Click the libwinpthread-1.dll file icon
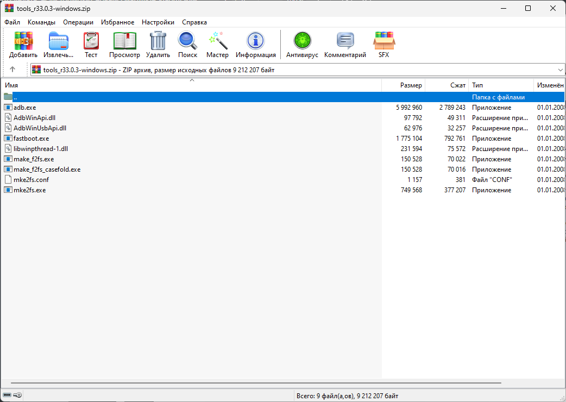Viewport: 566px width, 402px height. (x=8, y=149)
